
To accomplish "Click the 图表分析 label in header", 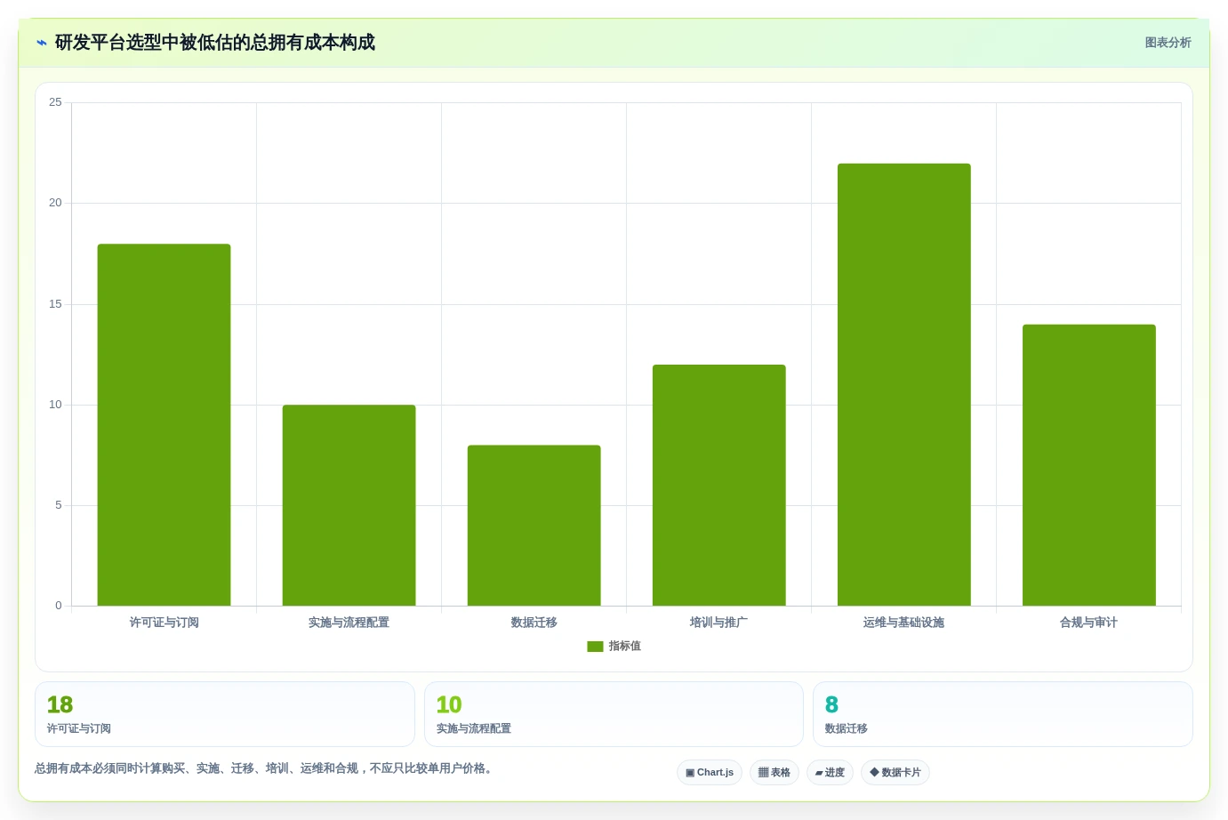I will coord(1168,43).
